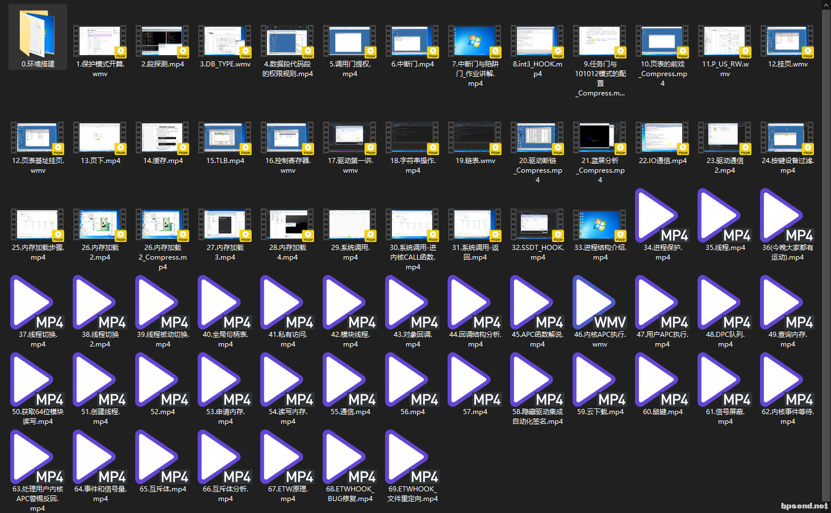Open 15.TLB.mp4

[225, 139]
